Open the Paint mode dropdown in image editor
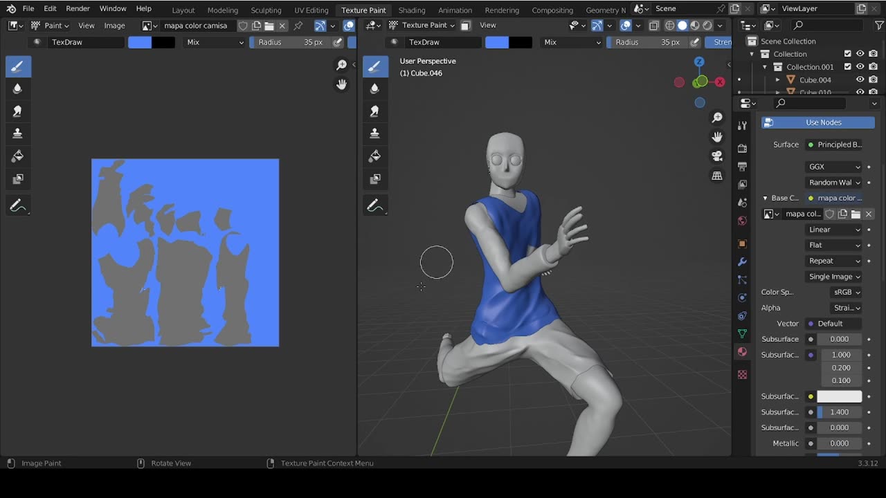 (49, 26)
